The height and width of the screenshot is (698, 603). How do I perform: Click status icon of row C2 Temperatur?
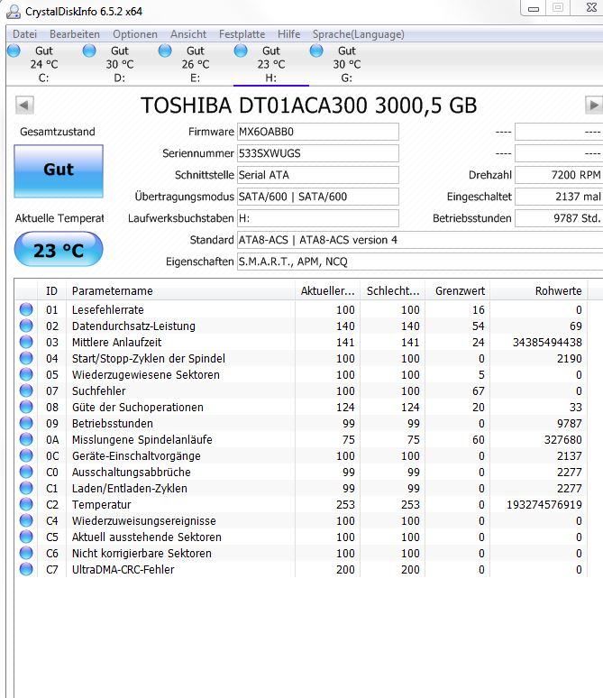click(26, 504)
